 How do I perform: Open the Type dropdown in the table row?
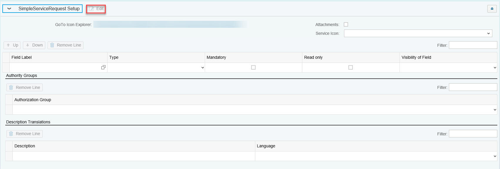pos(156,68)
